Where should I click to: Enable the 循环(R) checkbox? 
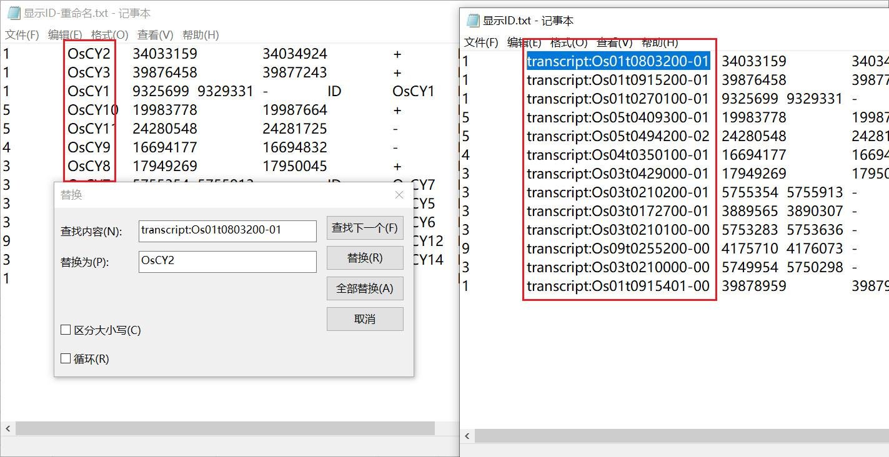(x=66, y=358)
